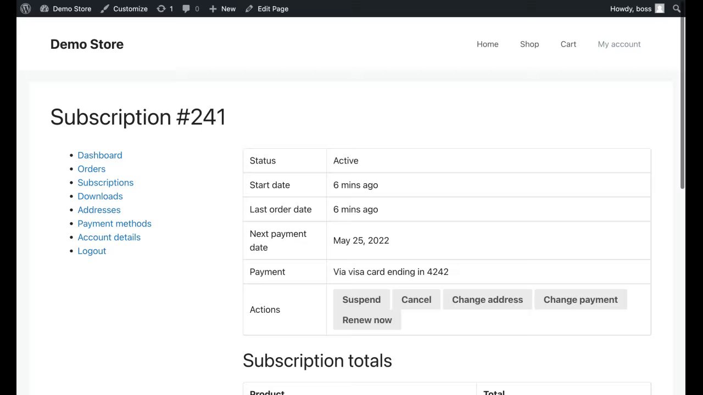
Task: Click the WordPress logo icon
Action: pyautogui.click(x=25, y=9)
